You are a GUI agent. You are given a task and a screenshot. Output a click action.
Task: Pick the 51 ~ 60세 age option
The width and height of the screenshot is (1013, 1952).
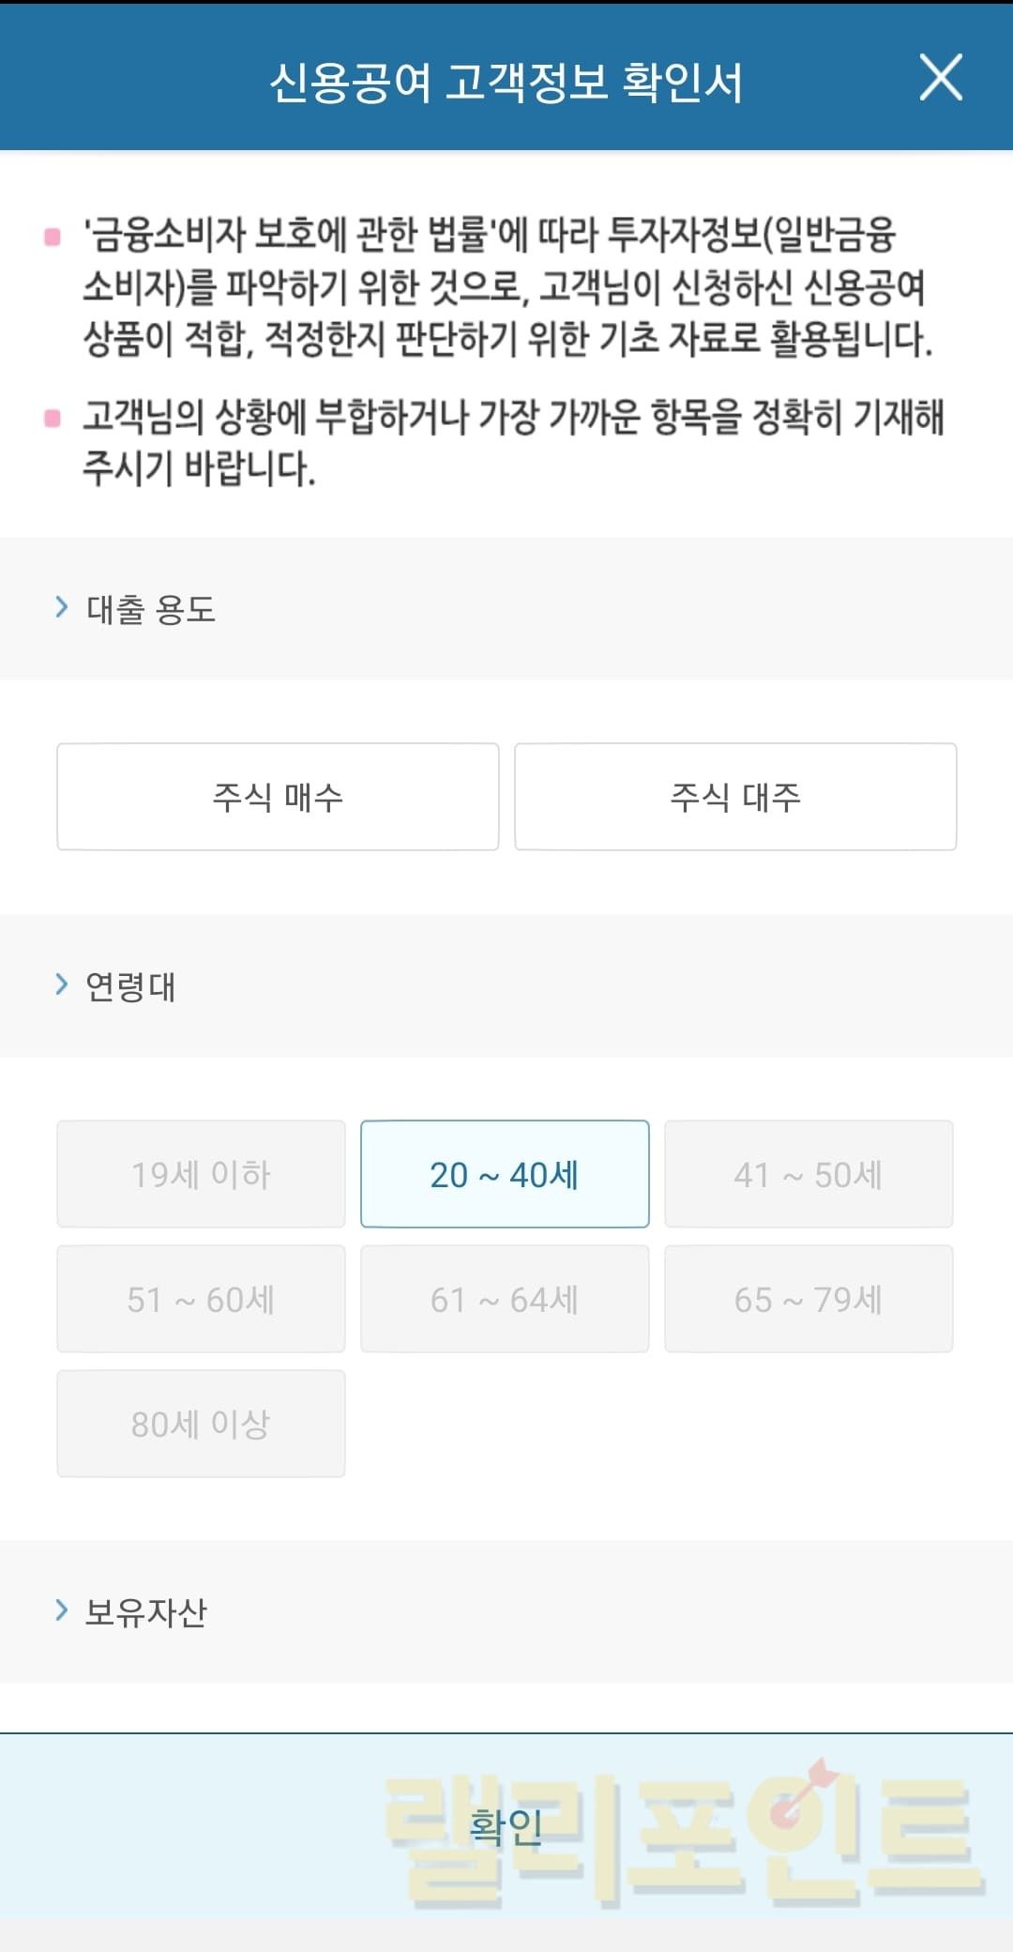click(201, 1299)
